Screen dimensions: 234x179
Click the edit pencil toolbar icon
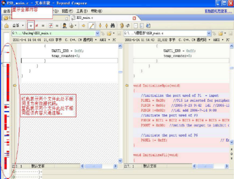pyautogui.click(x=92, y=25)
